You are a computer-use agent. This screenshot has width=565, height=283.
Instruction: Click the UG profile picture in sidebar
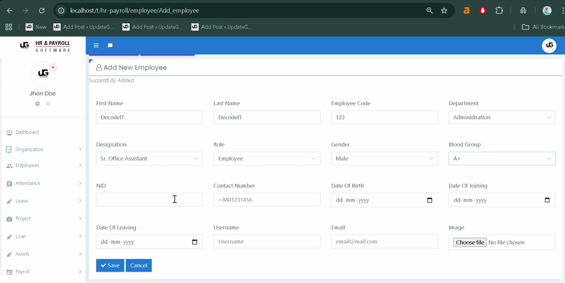[43, 74]
